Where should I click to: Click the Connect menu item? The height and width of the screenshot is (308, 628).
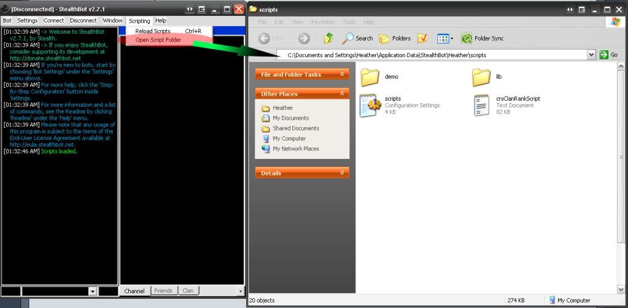coord(53,20)
